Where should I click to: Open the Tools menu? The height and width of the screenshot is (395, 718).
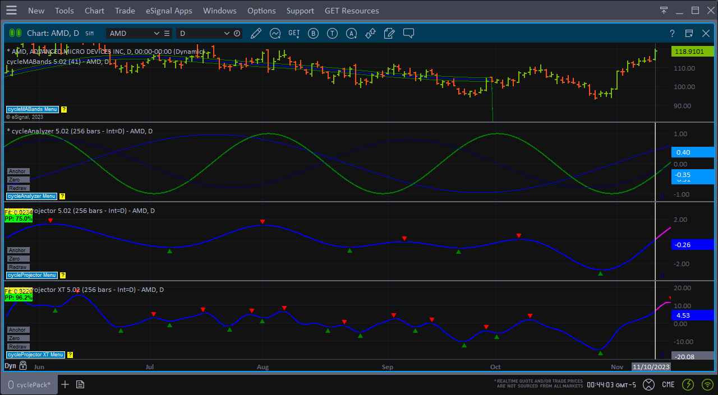click(x=65, y=11)
